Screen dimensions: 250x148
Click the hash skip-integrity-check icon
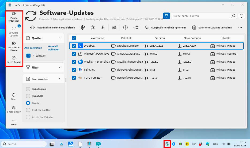[93, 27]
